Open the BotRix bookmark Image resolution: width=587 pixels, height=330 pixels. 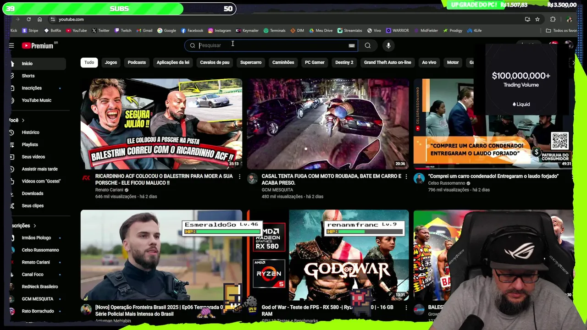pyautogui.click(x=53, y=31)
